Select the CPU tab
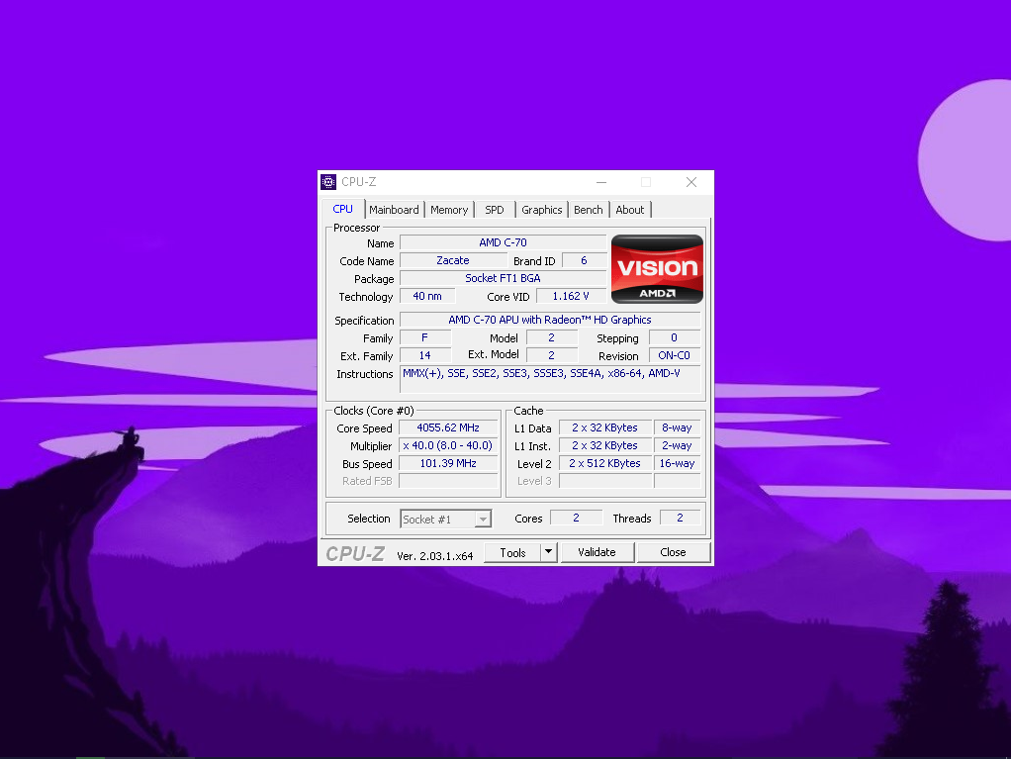 [343, 209]
